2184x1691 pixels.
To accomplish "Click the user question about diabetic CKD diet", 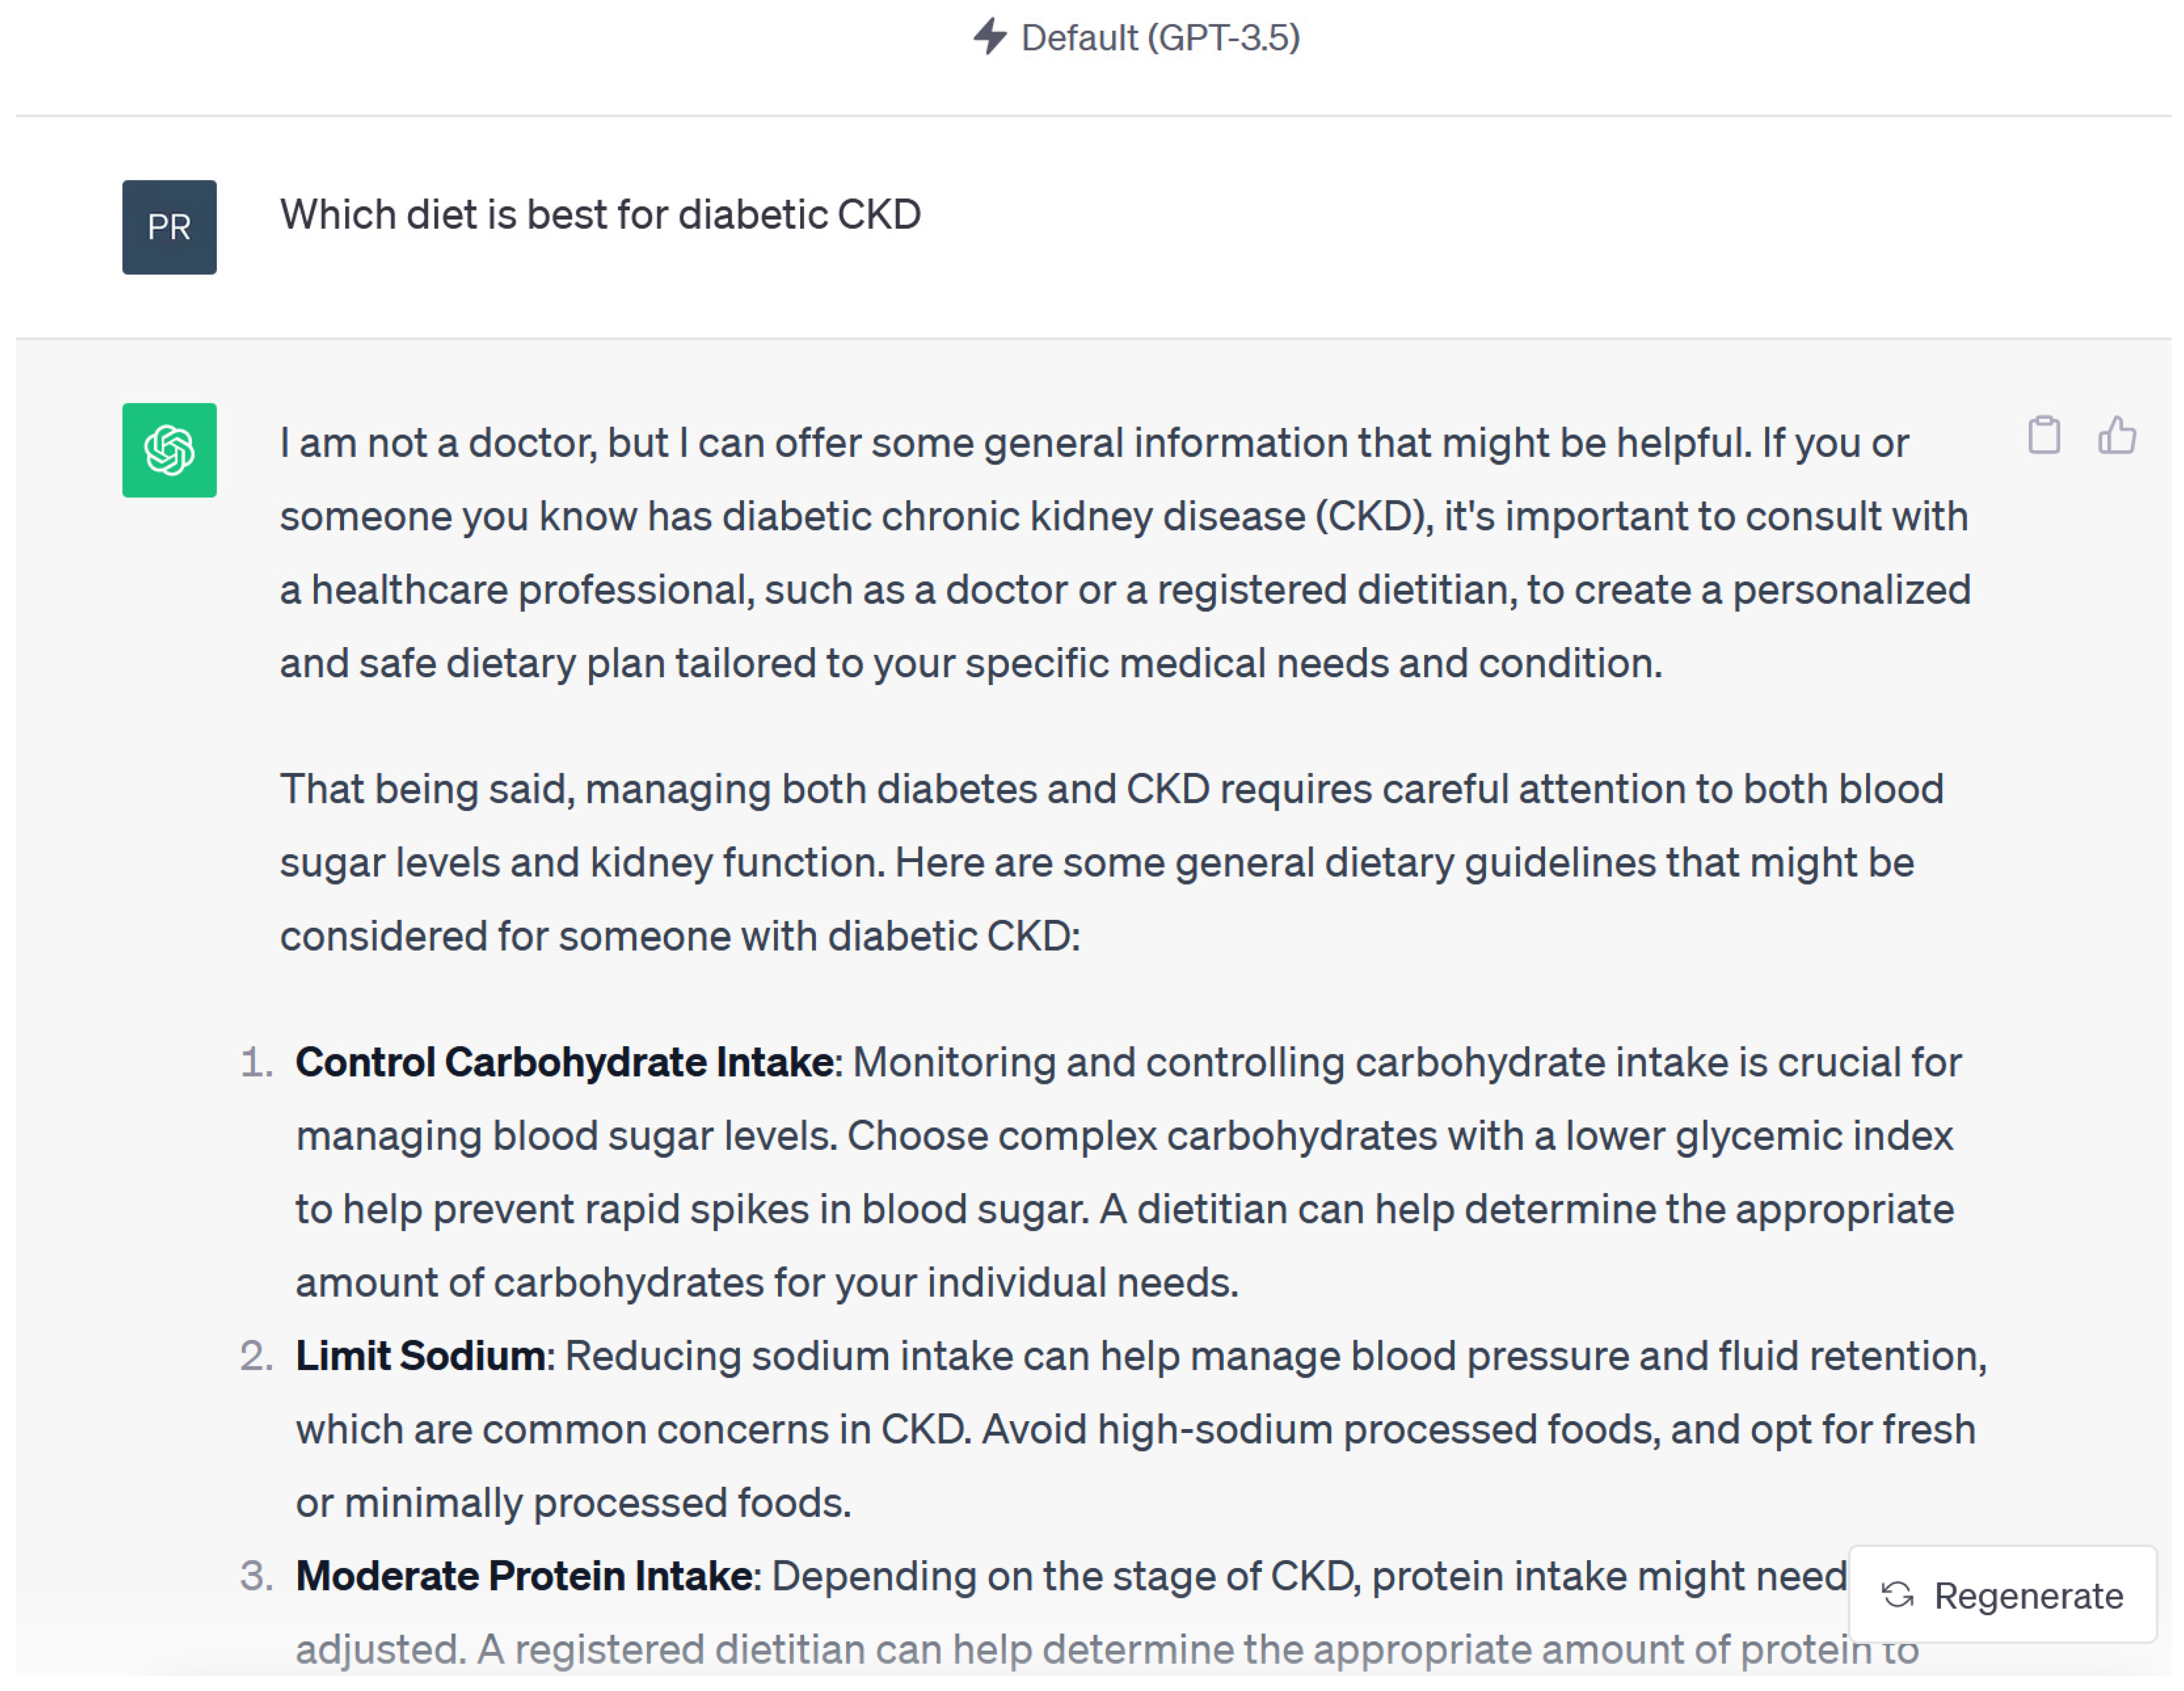I will tap(600, 215).
